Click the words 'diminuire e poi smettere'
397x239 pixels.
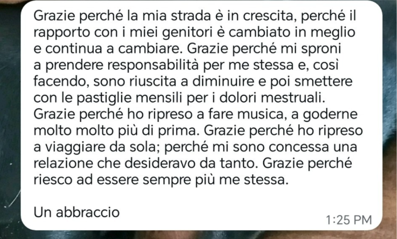point(272,81)
